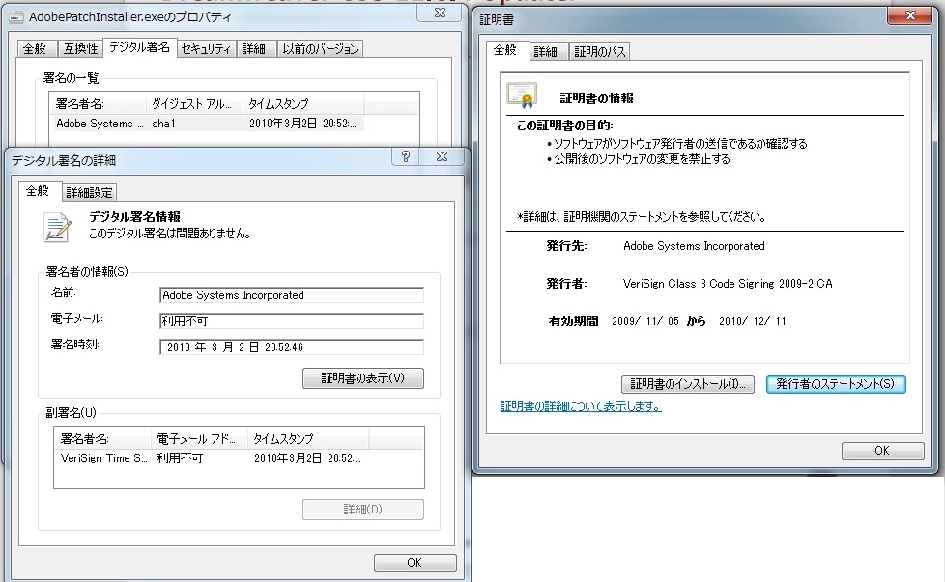Click 証明書の表示(V) button
This screenshot has width=945, height=582.
[362, 378]
